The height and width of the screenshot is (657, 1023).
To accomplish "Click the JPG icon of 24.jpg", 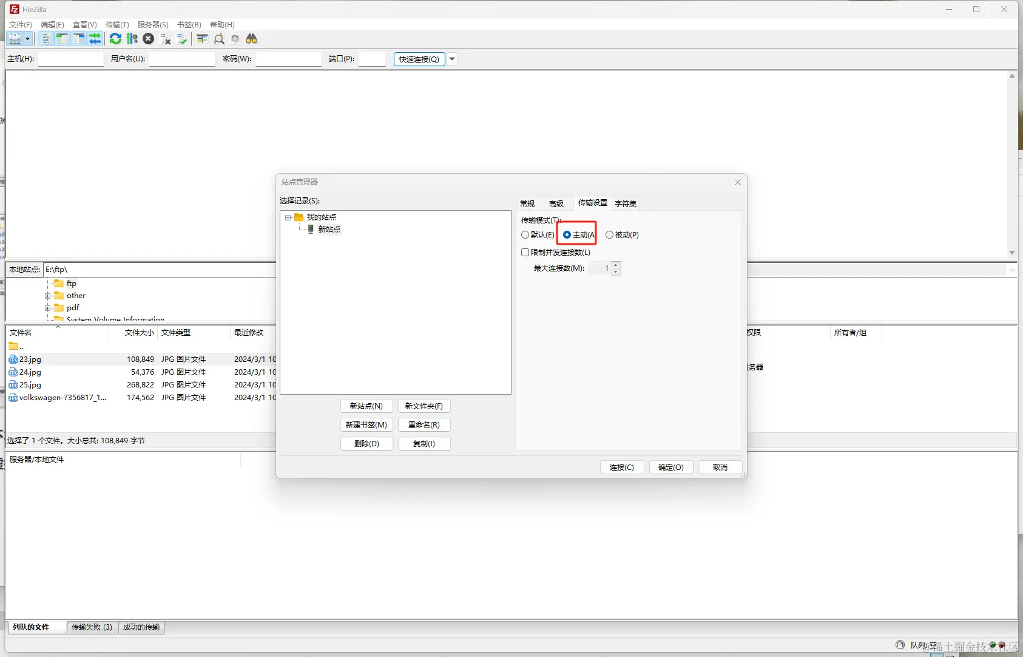I will [13, 372].
